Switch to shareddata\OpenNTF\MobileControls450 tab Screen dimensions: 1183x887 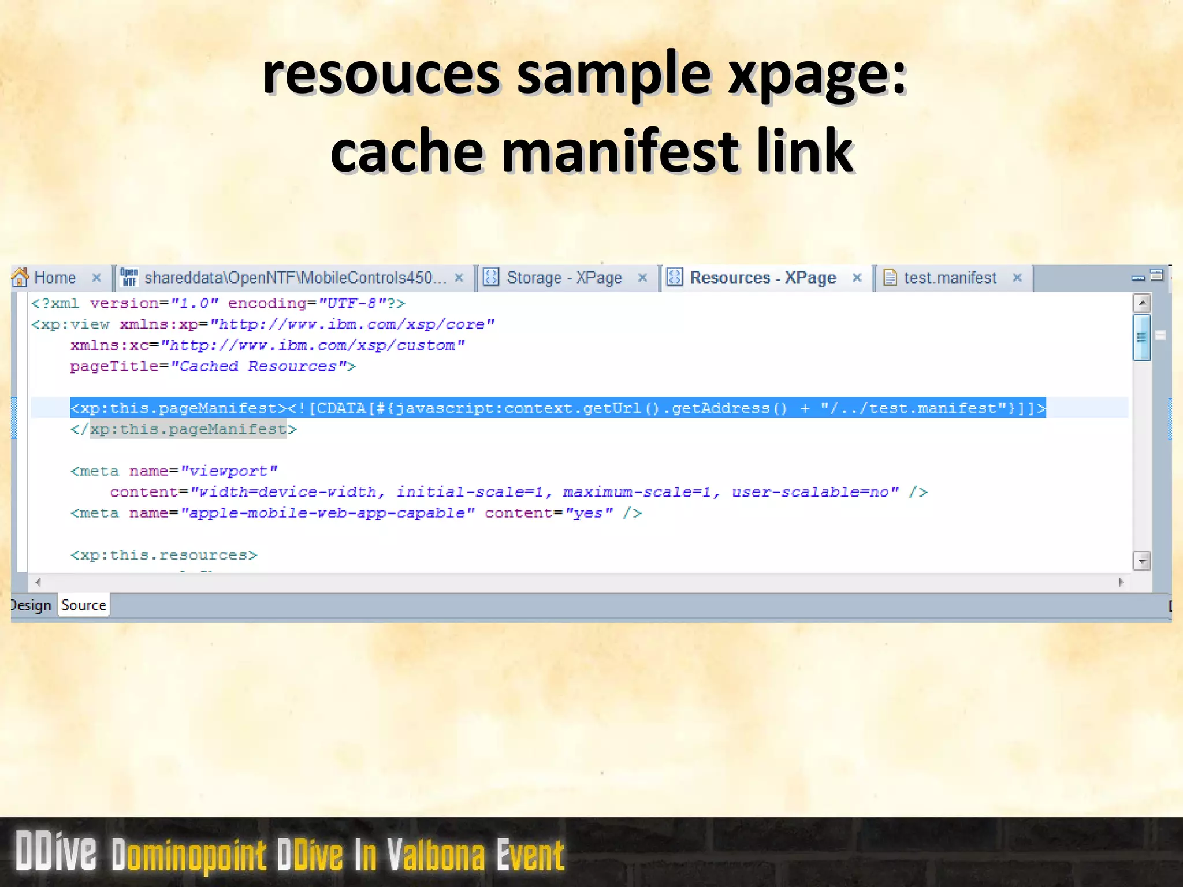point(295,278)
